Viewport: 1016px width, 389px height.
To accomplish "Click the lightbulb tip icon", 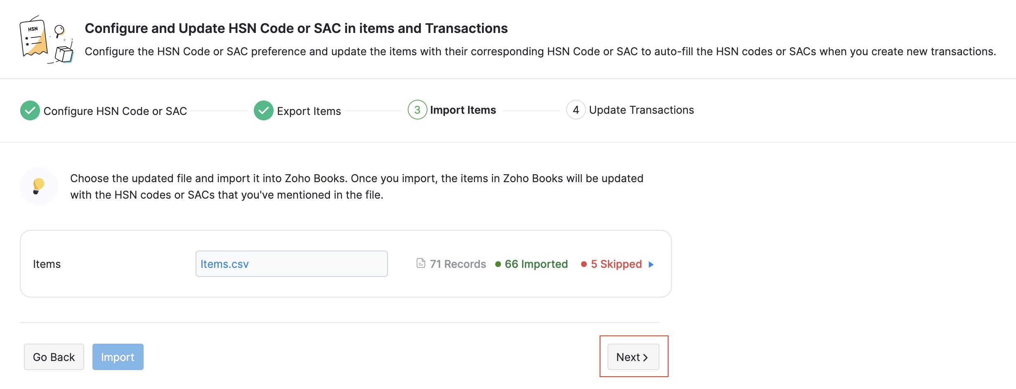I will click(x=38, y=186).
